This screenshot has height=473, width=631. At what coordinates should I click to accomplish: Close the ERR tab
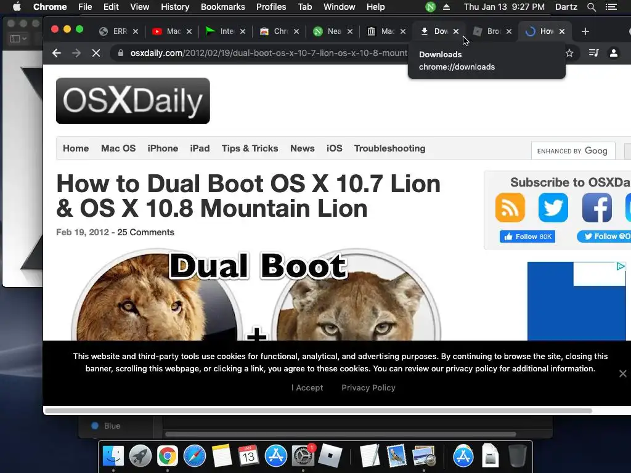[136, 31]
